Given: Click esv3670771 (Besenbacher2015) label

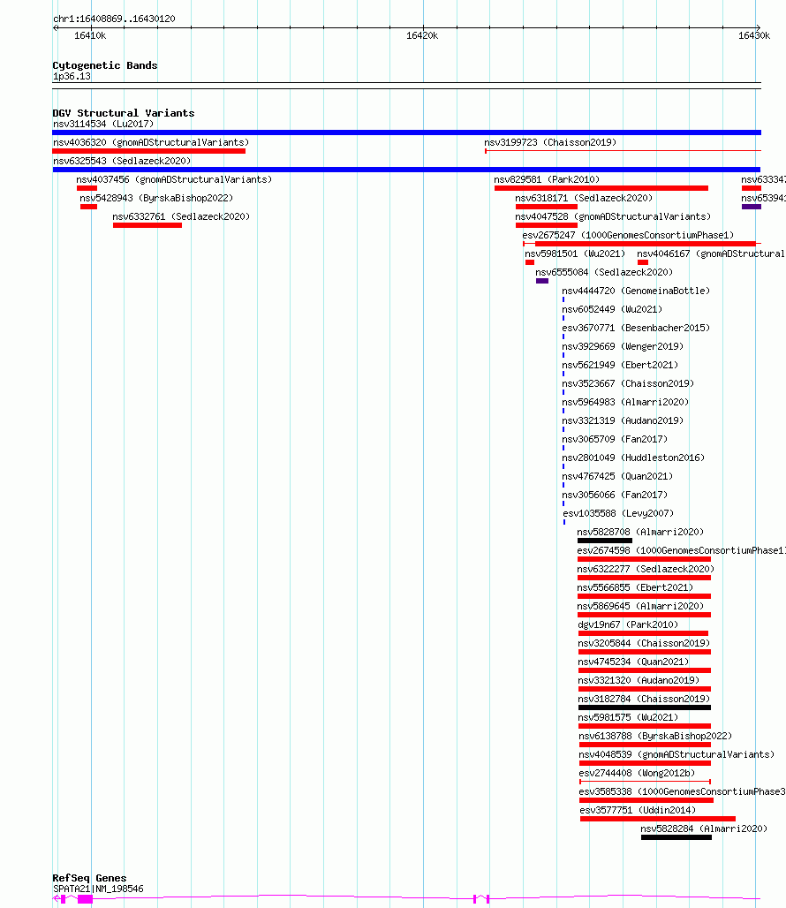Looking at the screenshot, I should [x=636, y=328].
